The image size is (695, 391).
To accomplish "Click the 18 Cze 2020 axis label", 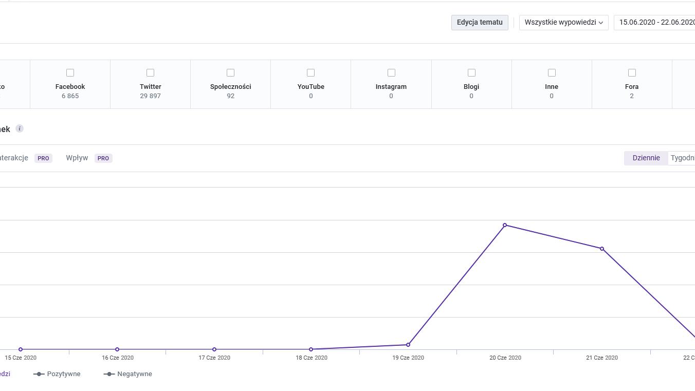I will pyautogui.click(x=311, y=358).
